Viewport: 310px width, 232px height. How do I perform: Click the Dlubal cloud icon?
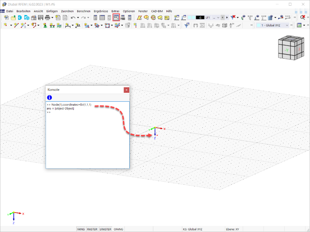(20, 18)
